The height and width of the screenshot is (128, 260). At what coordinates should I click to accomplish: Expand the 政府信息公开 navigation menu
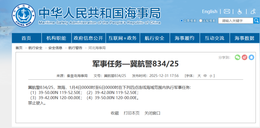coord(88,38)
